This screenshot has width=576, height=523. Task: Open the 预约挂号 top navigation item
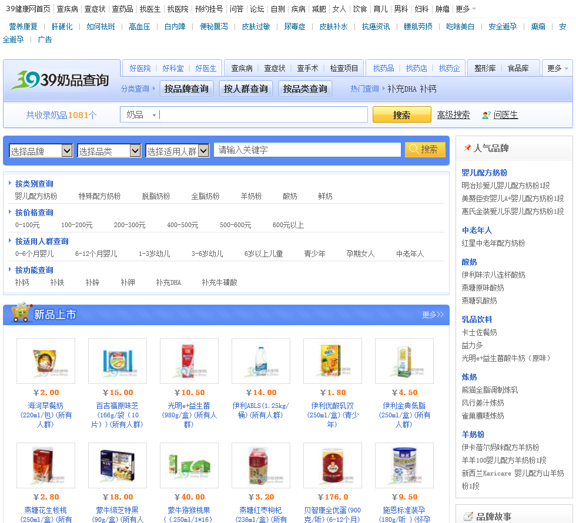(209, 9)
